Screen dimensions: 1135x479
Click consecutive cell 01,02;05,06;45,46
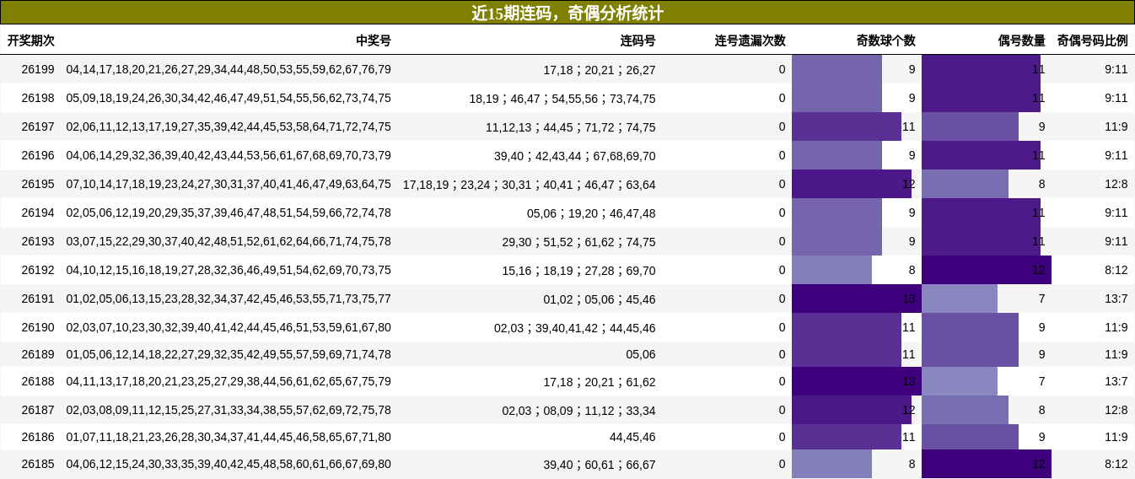pos(600,299)
